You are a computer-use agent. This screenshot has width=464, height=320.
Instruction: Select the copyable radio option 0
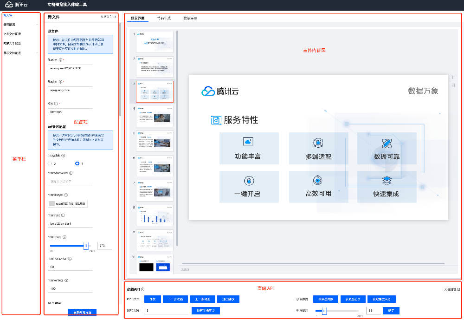[x=50, y=163]
